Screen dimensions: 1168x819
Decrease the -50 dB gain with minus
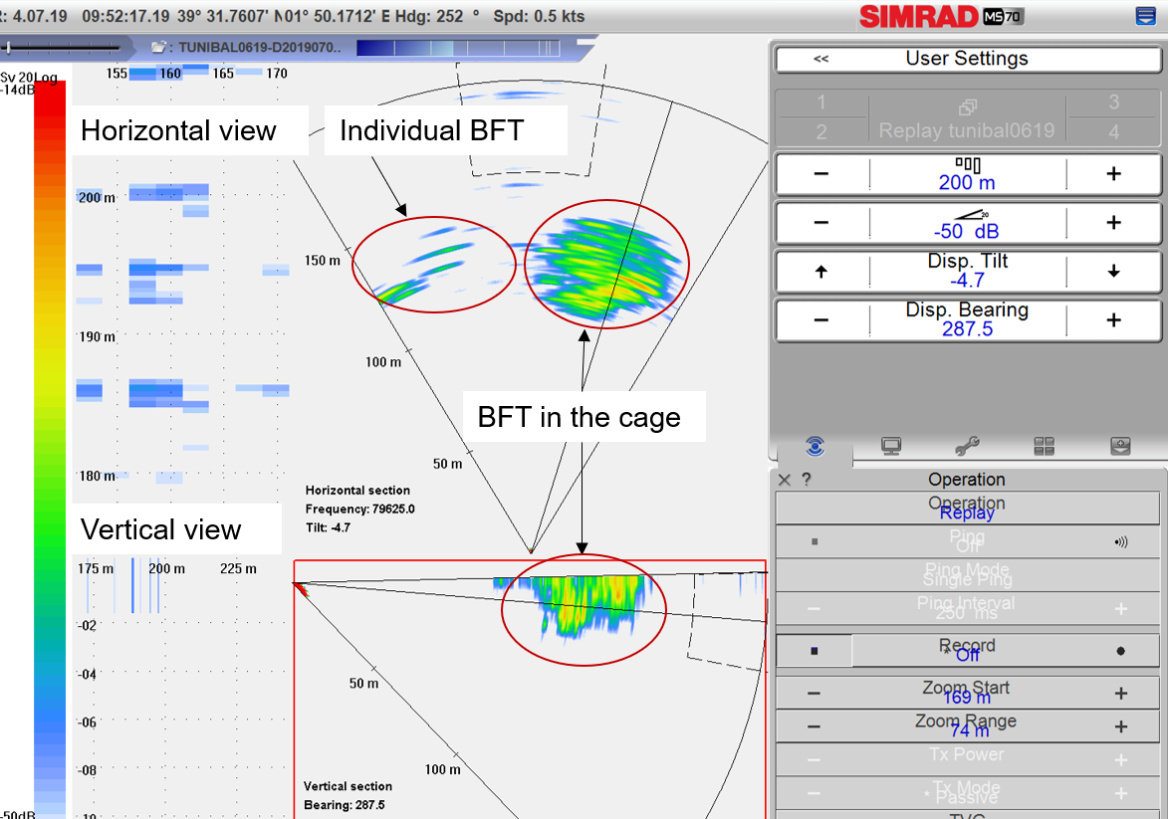point(820,223)
